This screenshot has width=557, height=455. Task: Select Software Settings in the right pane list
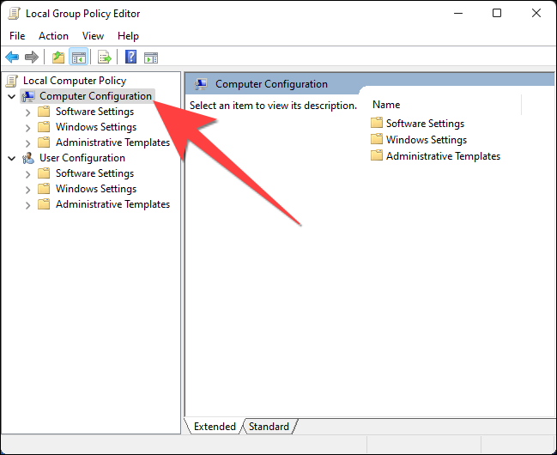coord(424,124)
